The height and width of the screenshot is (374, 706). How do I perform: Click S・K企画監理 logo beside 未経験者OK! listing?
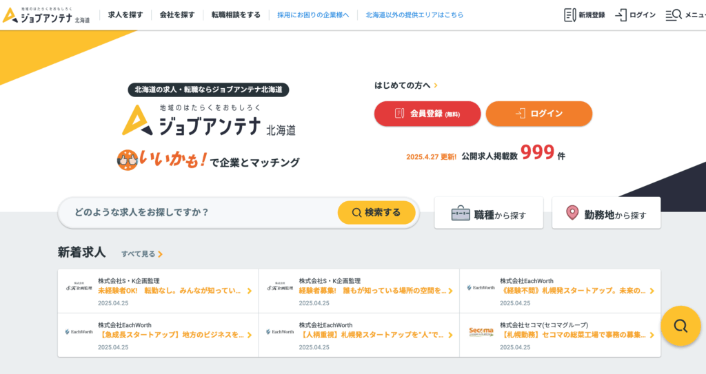[79, 287]
